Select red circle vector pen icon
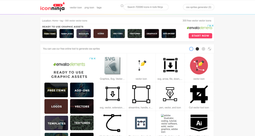Screen dimensions: 255x136 [199, 66]
